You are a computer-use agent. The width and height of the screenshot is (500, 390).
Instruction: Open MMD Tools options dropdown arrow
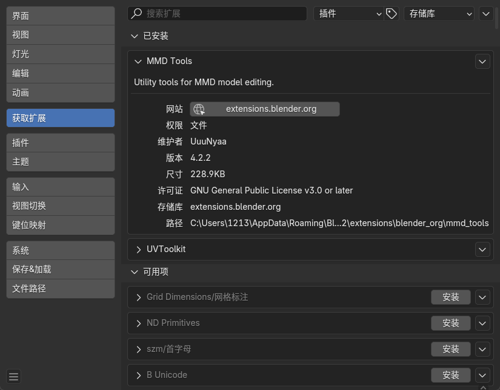click(x=482, y=61)
